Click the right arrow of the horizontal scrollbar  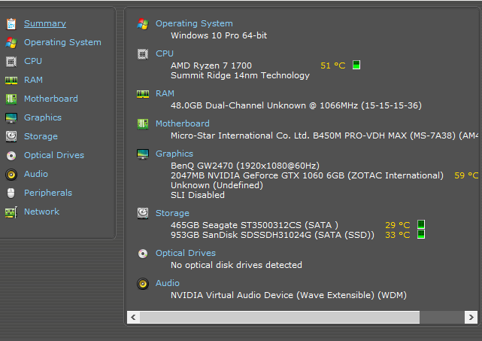pos(471,318)
